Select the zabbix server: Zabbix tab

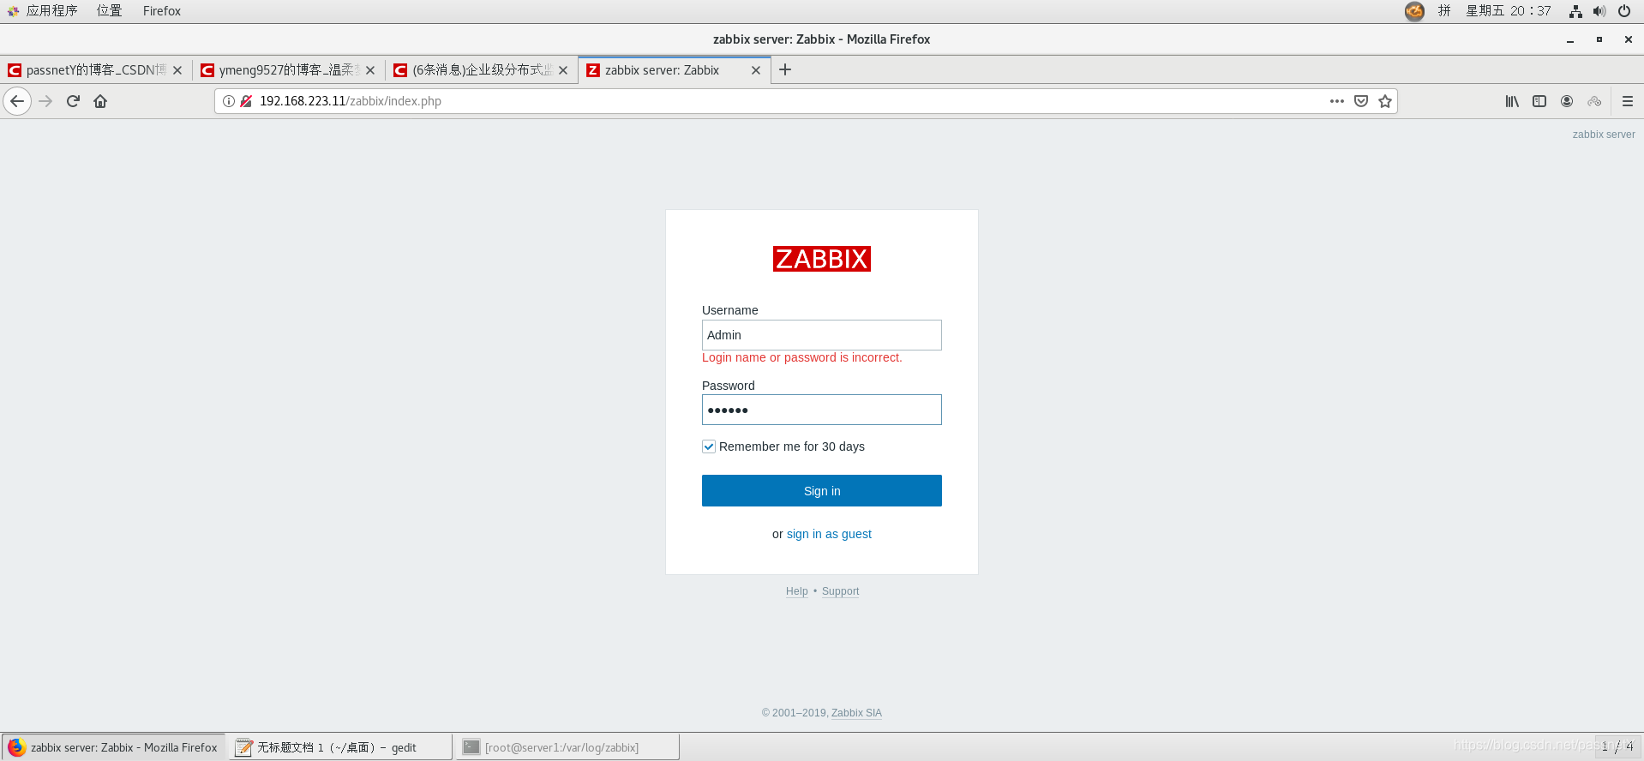pos(675,70)
